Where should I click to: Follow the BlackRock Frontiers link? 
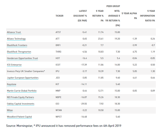coord(17,45)
